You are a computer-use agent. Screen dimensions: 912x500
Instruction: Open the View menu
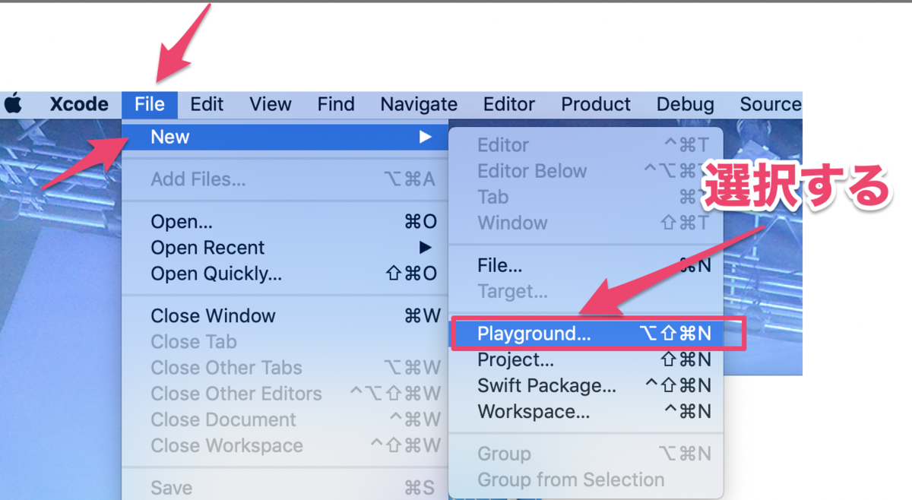coord(271,104)
